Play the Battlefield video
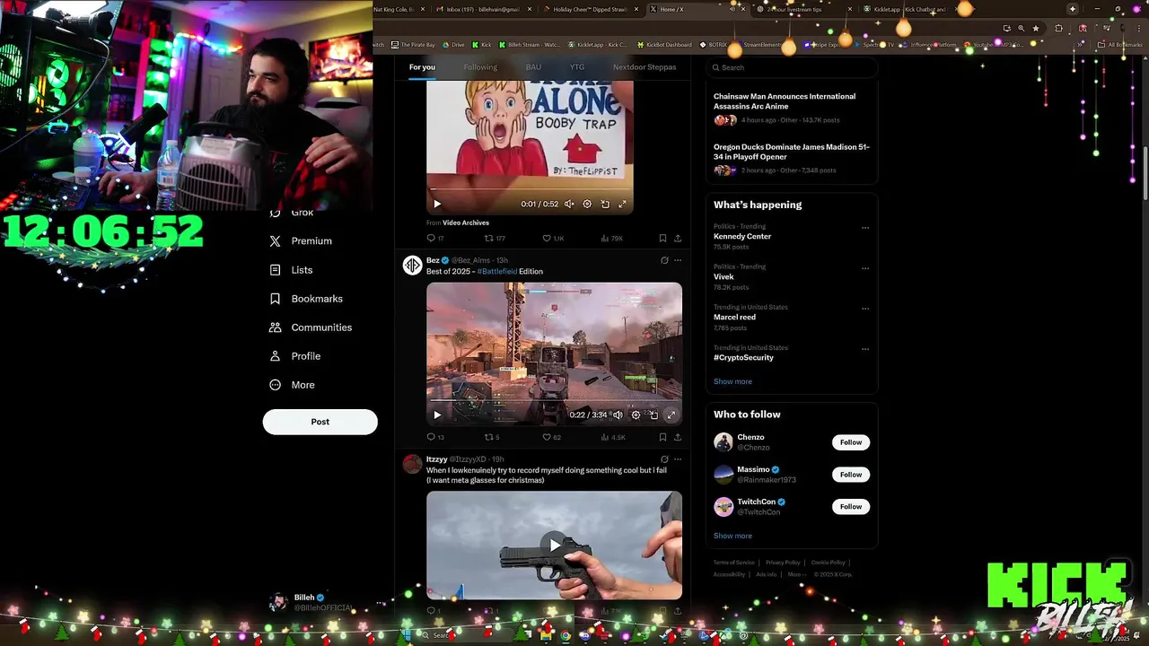The height and width of the screenshot is (646, 1149). (x=437, y=415)
